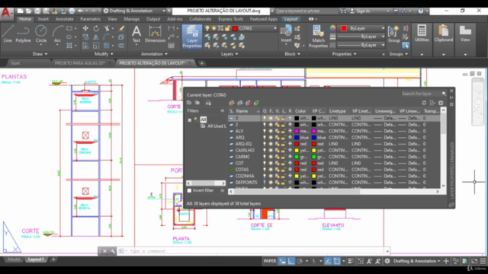The width and height of the screenshot is (488, 274).
Task: Select the Scale tool
Action: coord(96,46)
